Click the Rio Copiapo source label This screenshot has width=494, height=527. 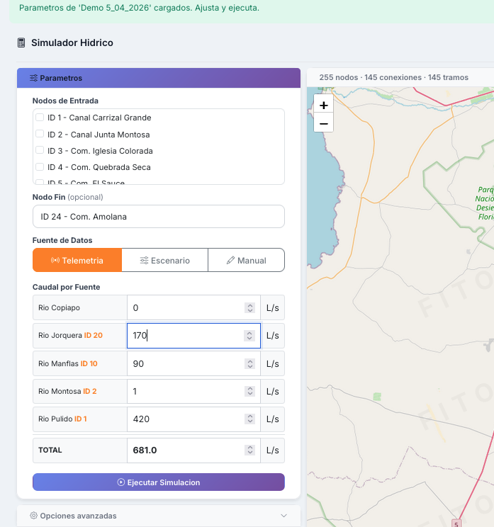point(60,307)
